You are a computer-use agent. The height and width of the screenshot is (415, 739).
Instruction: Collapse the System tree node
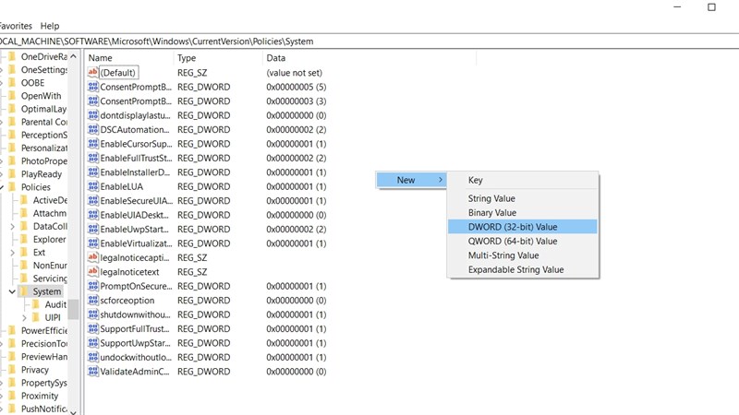coord(11,291)
